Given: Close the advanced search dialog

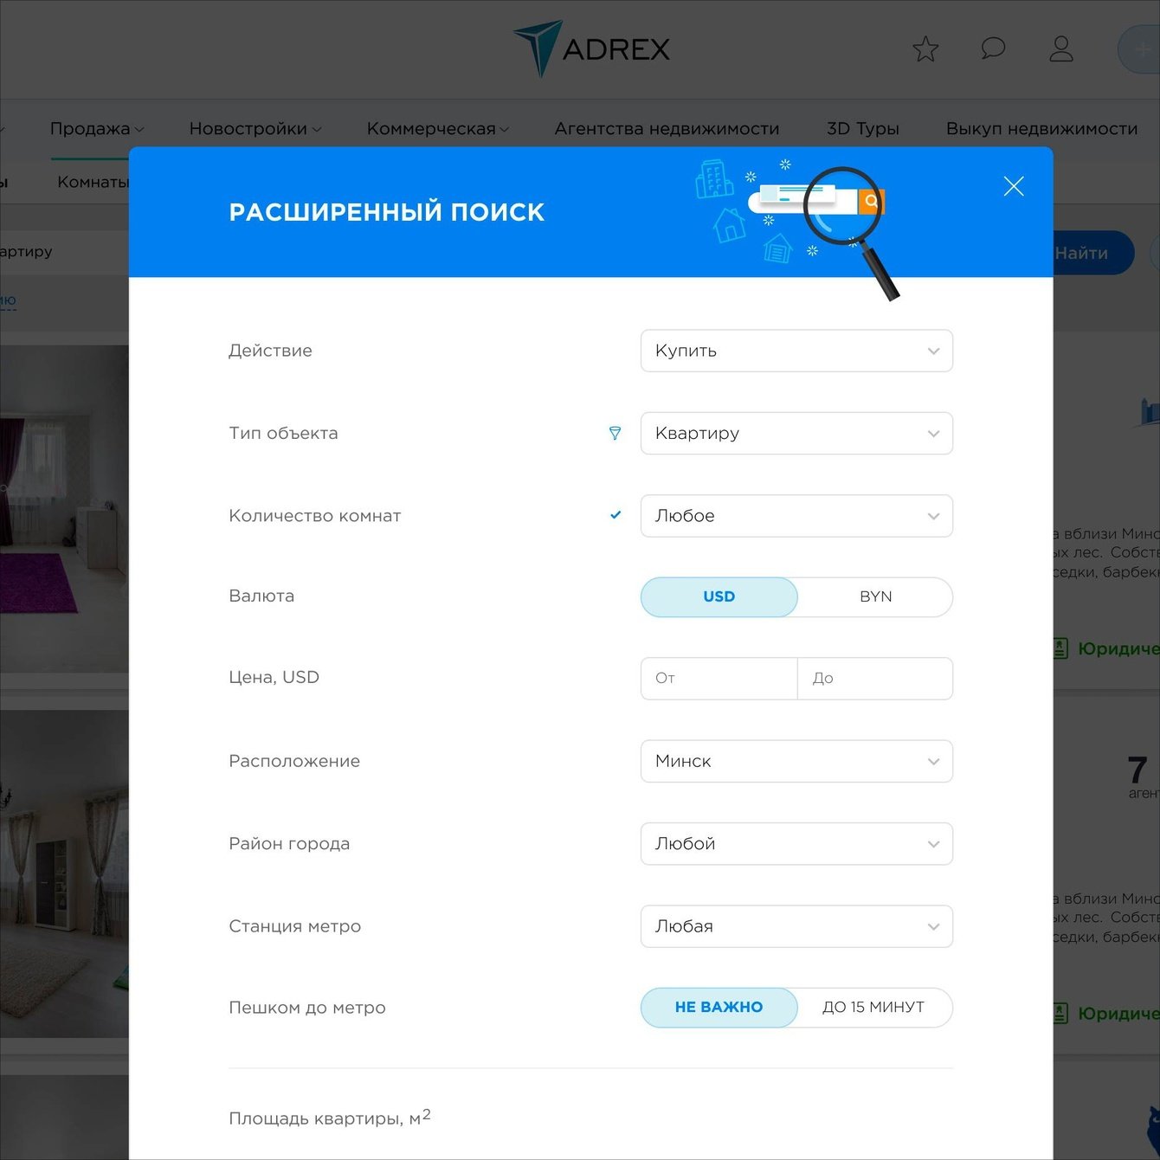Looking at the screenshot, I should (1014, 186).
